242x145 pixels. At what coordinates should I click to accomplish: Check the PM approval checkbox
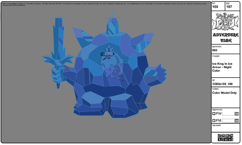point(214,120)
